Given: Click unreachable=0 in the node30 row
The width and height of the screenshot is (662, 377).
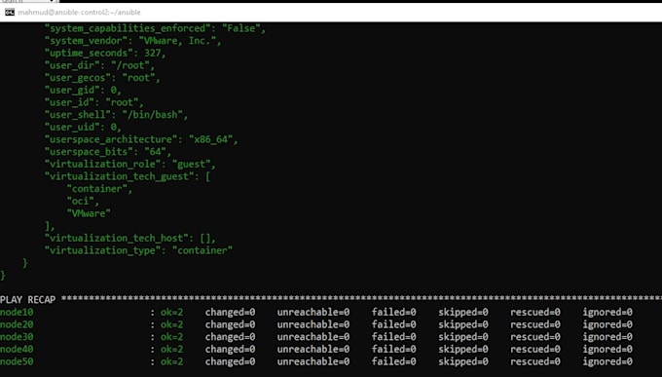Looking at the screenshot, I should 313,336.
